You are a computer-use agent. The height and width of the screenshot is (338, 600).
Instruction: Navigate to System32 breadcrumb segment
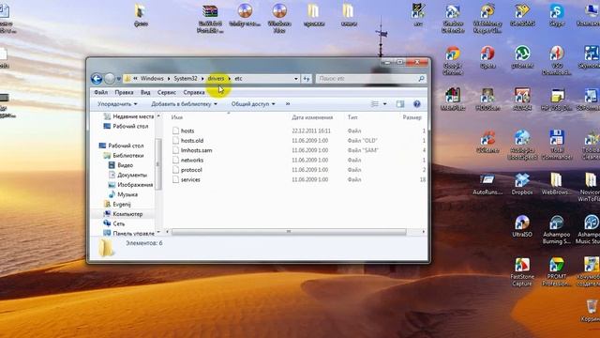pos(186,79)
